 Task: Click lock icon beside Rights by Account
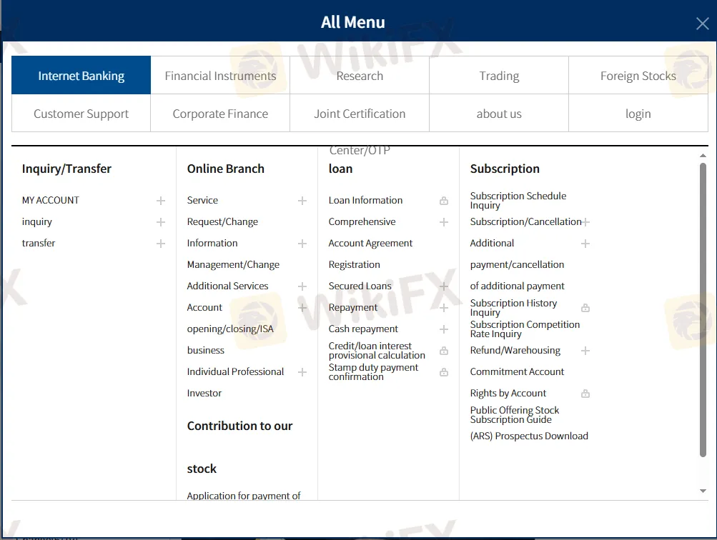pyautogui.click(x=585, y=394)
